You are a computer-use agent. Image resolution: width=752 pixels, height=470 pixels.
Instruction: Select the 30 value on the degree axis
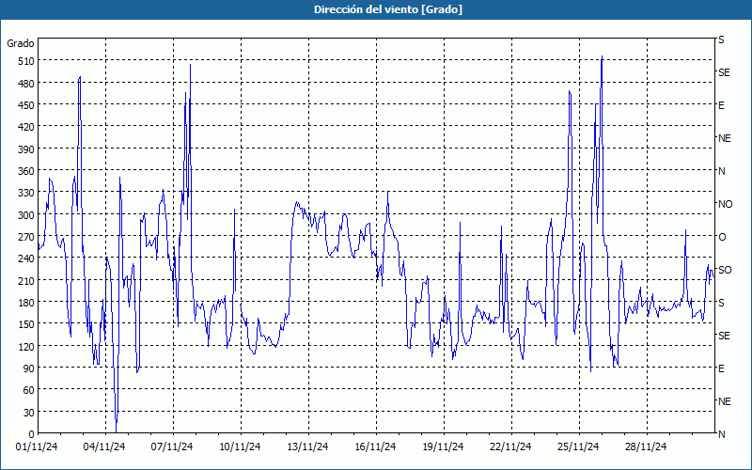(x=29, y=413)
